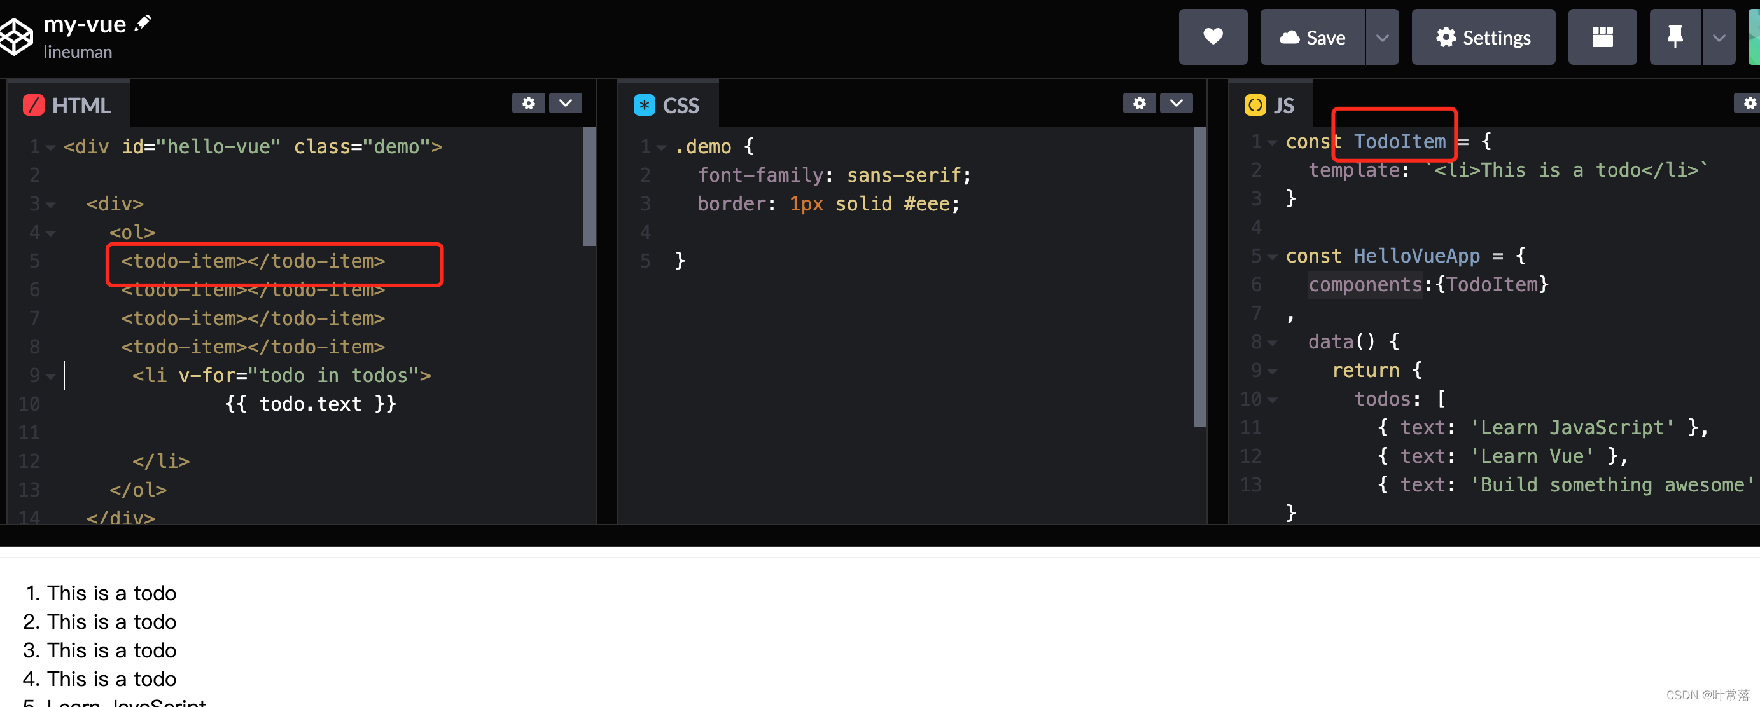
Task: Click the 'Build something awesome' entry
Action: [x=1565, y=485]
